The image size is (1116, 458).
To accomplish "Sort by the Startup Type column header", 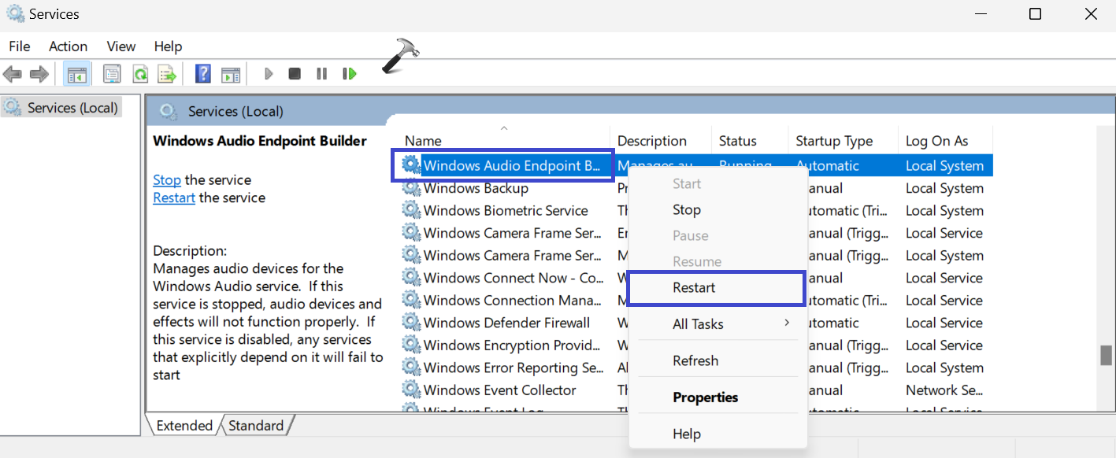I will point(842,141).
